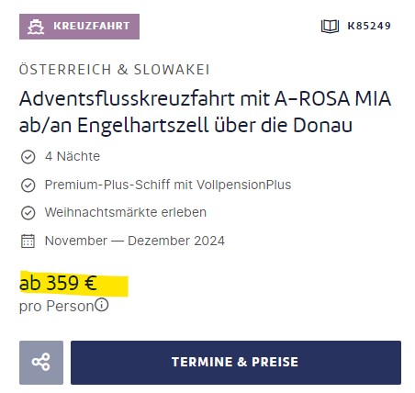Click the highlighted price ab 359 €
The height and width of the screenshot is (393, 415).
58,283
